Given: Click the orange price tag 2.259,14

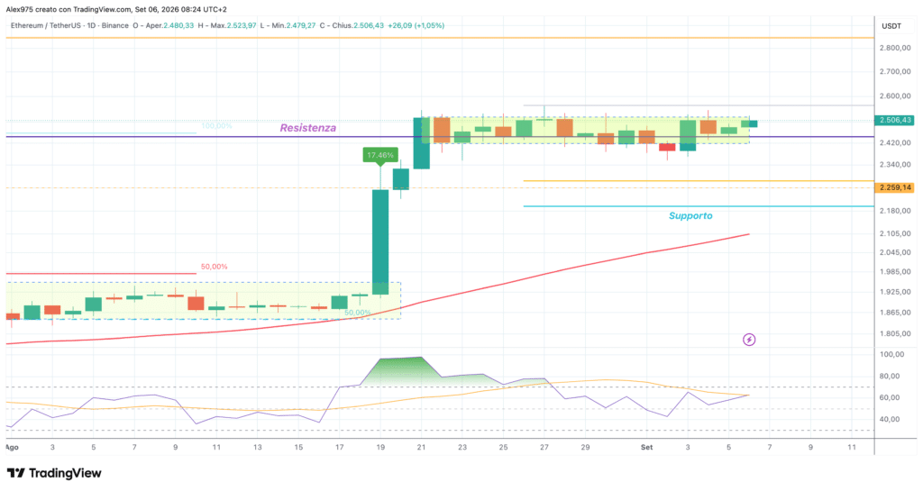Looking at the screenshot, I should 895,187.
